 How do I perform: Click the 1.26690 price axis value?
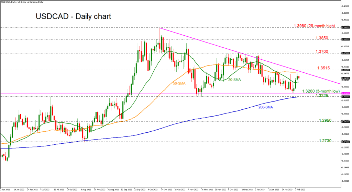tap(345, 147)
